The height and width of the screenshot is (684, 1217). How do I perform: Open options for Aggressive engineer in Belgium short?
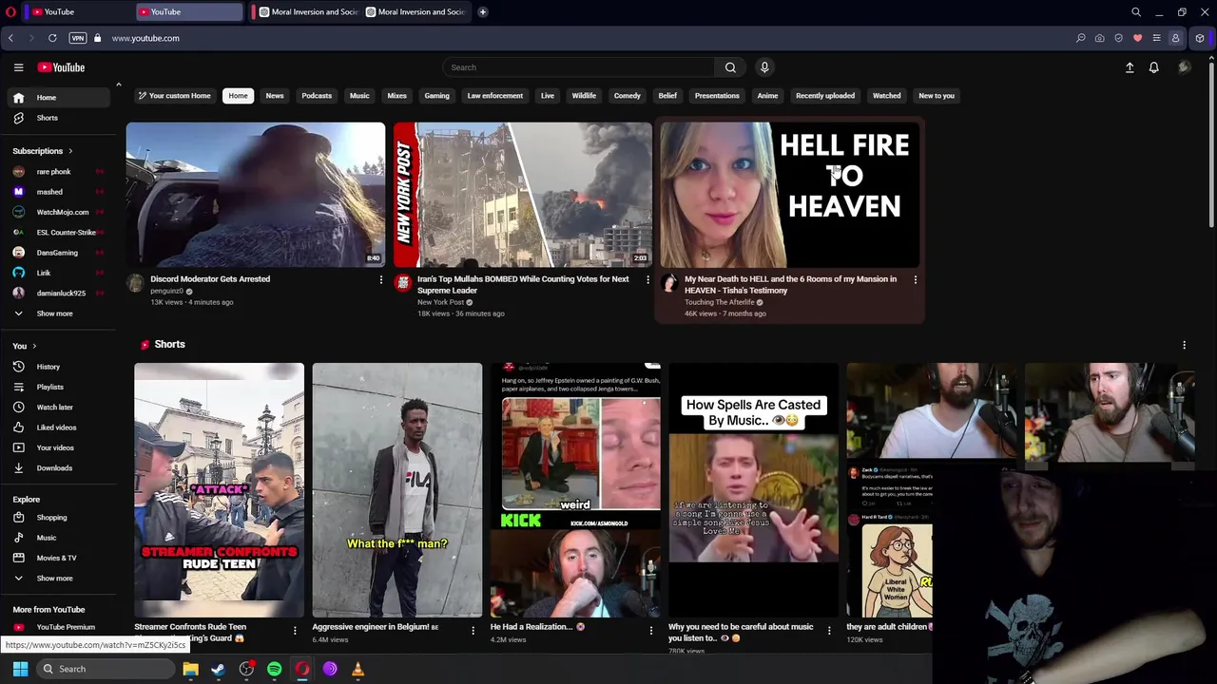coord(473,630)
